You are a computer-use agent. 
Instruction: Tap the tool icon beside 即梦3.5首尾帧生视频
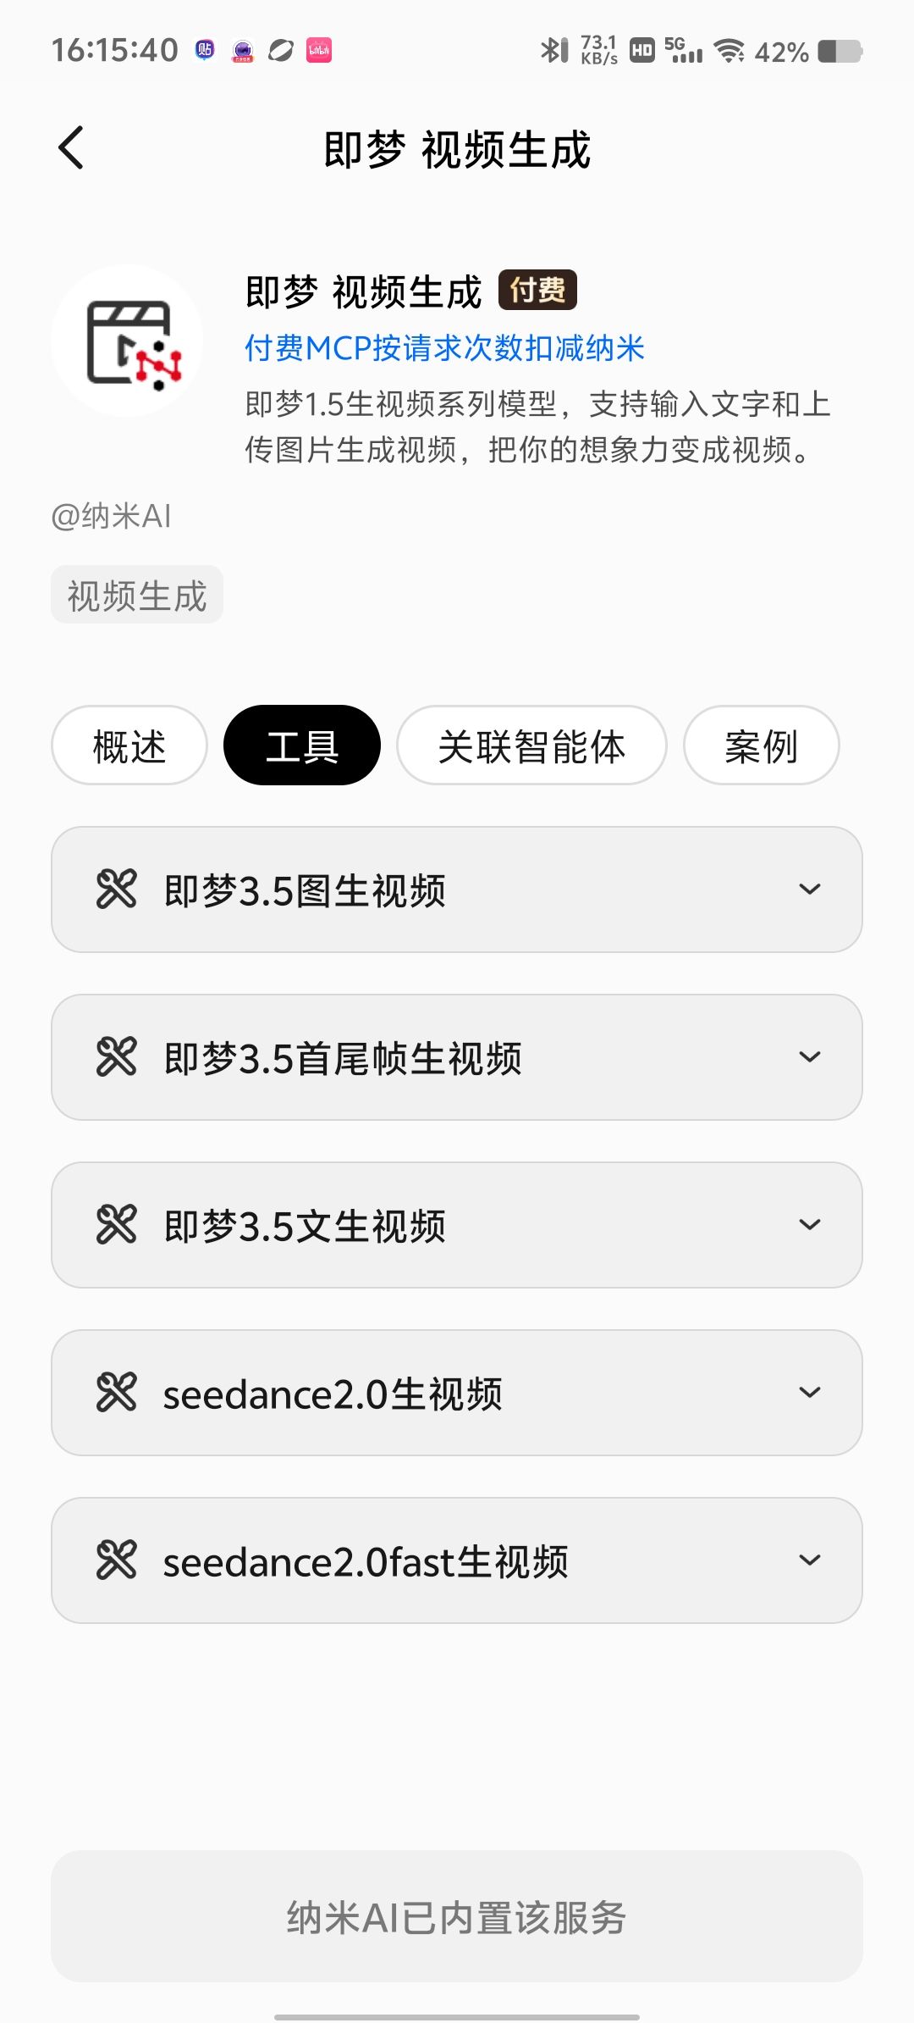[x=116, y=1056]
